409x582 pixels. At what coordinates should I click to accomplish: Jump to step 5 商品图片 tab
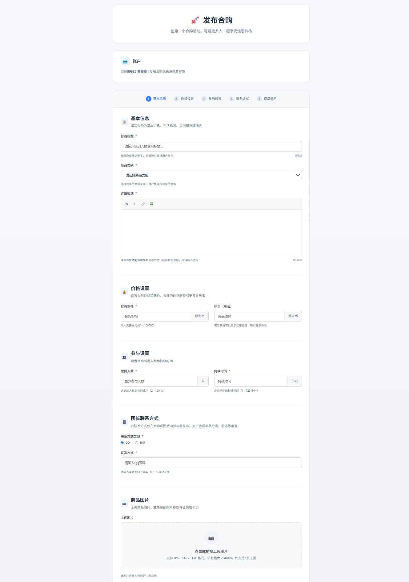[x=267, y=99]
